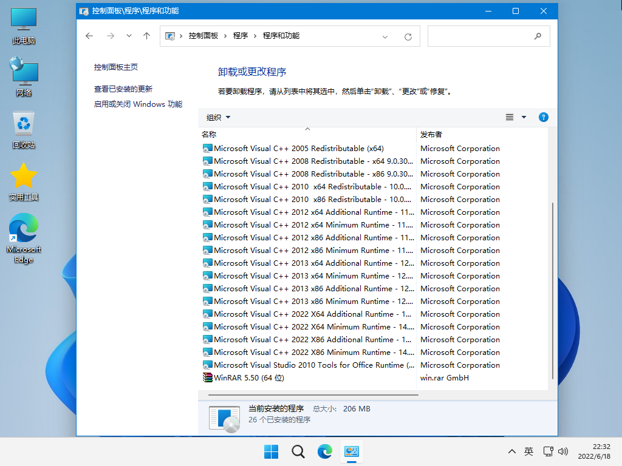
Task: Open 网络 desktop icon
Action: coord(24,77)
